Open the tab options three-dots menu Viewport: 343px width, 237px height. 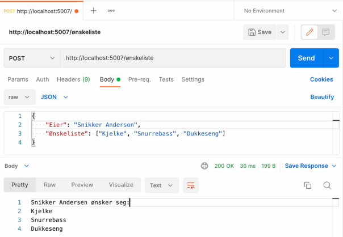pyautogui.click(x=111, y=11)
